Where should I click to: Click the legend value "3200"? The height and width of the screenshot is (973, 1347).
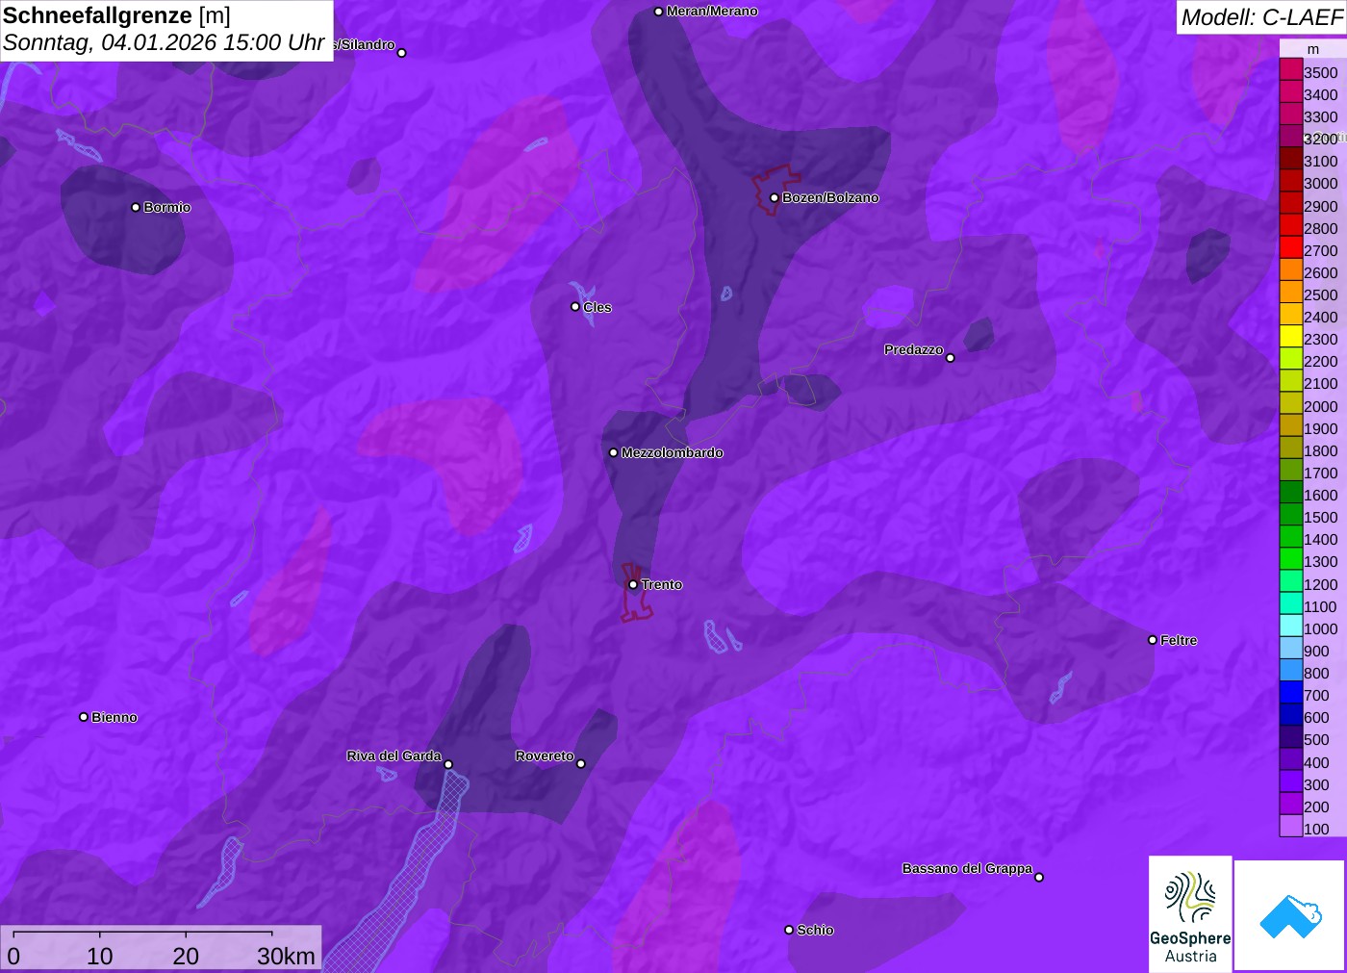(x=1320, y=139)
